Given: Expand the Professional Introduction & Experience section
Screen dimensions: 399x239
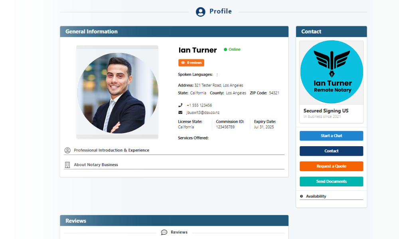Looking at the screenshot, I should [x=112, y=150].
